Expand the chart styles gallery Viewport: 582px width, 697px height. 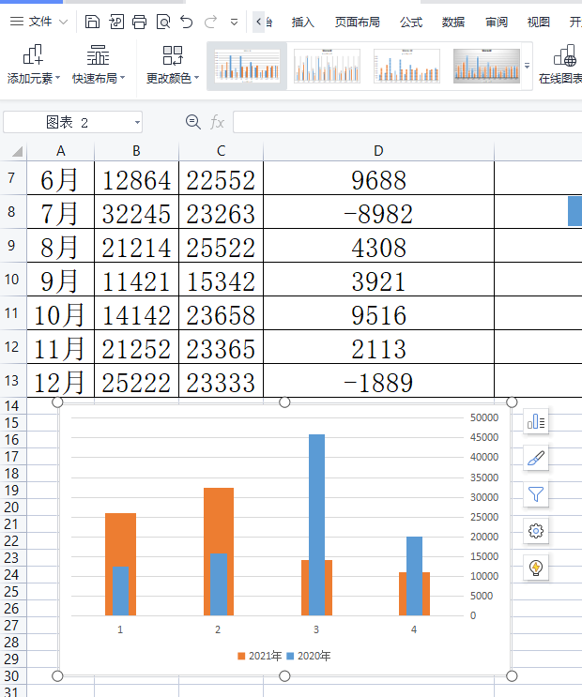[528, 66]
